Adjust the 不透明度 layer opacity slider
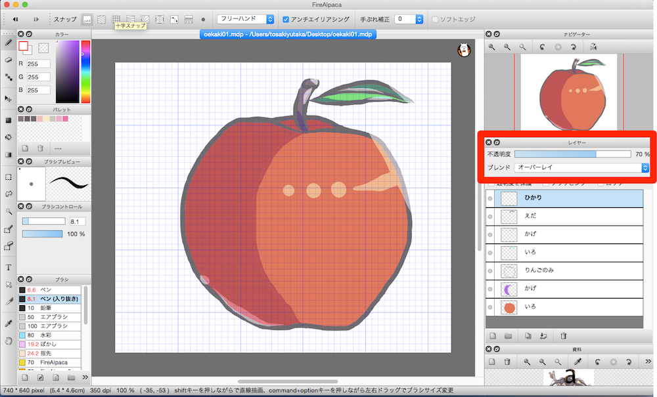 pyautogui.click(x=572, y=154)
